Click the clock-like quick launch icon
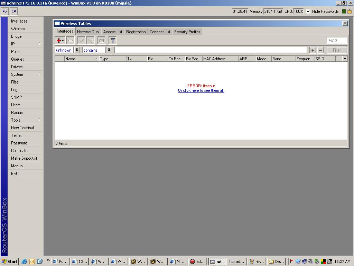The width and height of the screenshot is (354, 266). 32,261
